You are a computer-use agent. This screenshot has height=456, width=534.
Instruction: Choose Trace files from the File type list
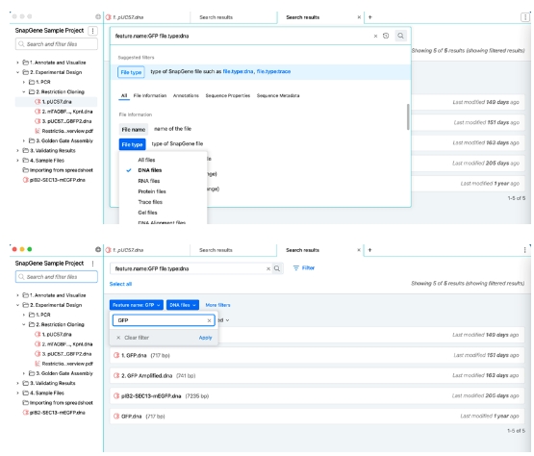click(150, 202)
